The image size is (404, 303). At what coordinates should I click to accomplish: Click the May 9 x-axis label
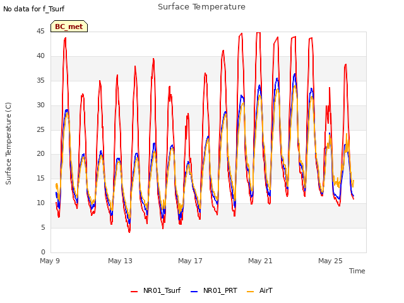click(50, 261)
